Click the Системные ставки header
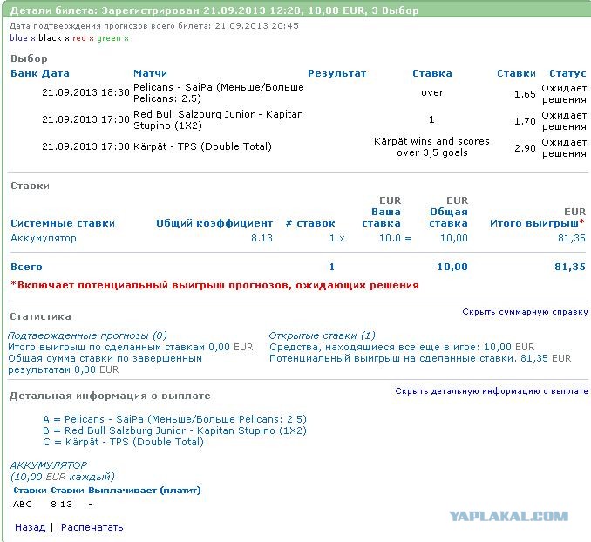The image size is (591, 542). [x=63, y=223]
